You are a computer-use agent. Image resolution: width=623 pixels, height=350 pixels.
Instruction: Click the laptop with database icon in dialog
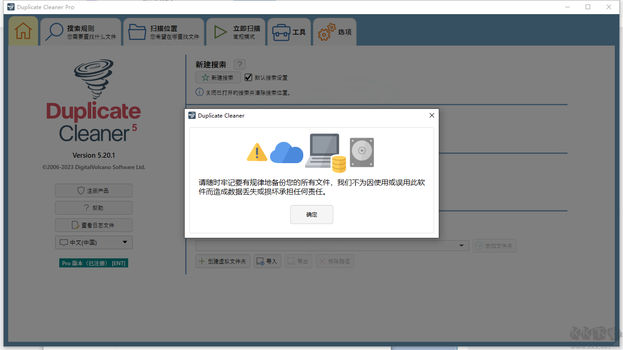tap(325, 153)
